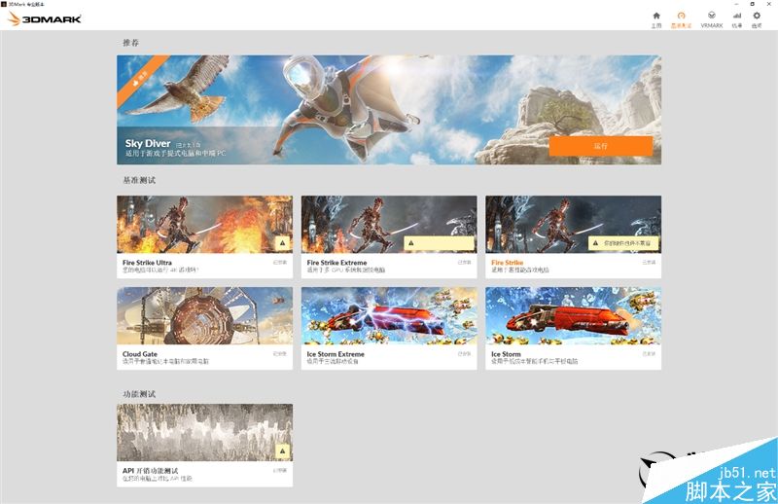Select the Benchmarks gauge icon
The height and width of the screenshot is (504, 778).
pyautogui.click(x=682, y=16)
